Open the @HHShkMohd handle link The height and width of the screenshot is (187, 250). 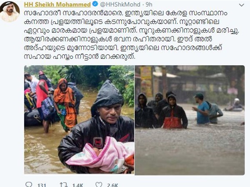click(120, 5)
